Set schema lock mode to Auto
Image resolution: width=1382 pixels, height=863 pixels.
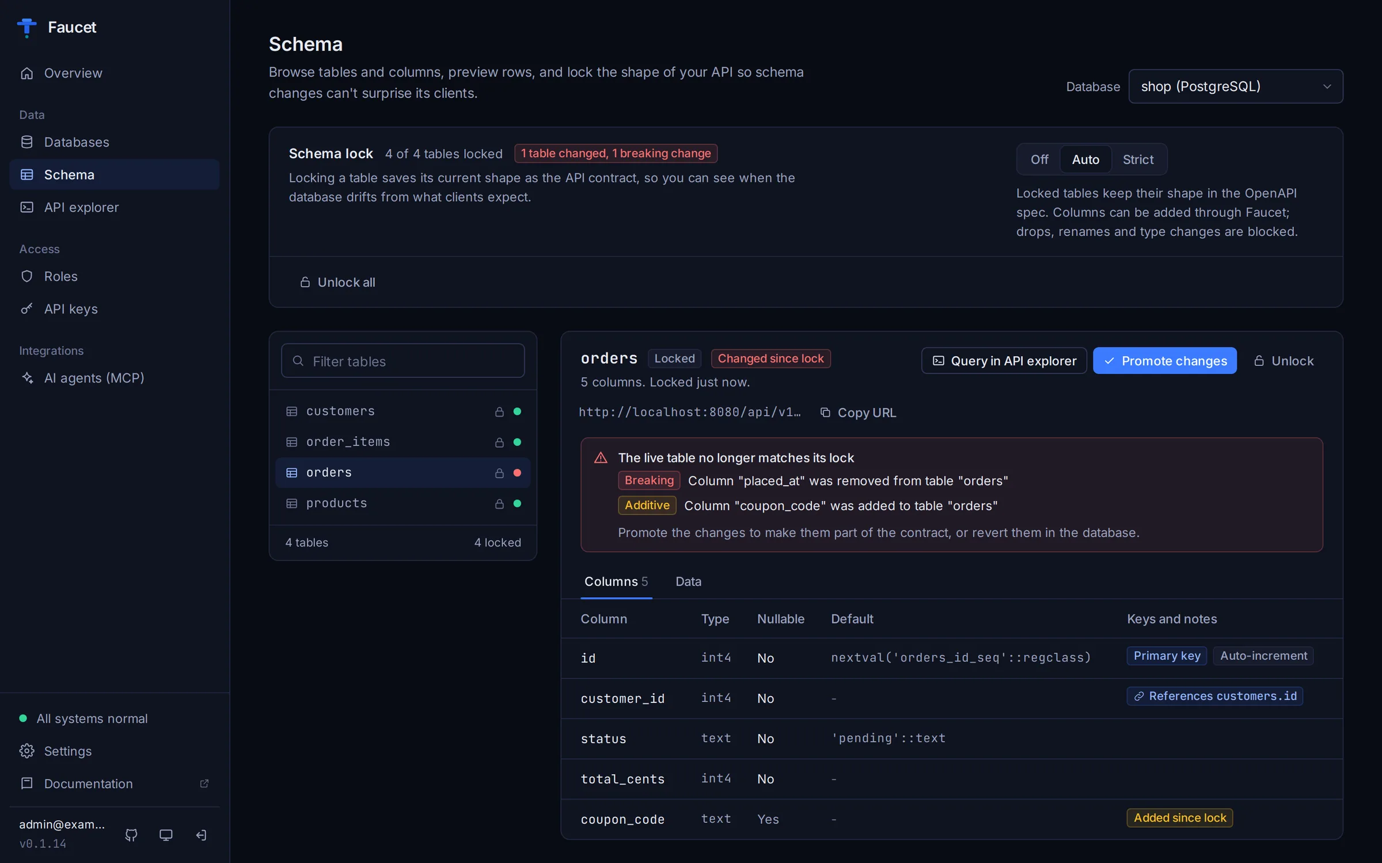point(1085,159)
